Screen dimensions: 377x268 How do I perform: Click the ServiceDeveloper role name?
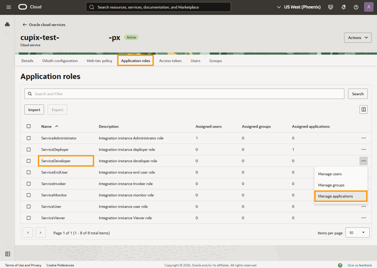pyautogui.click(x=56, y=161)
